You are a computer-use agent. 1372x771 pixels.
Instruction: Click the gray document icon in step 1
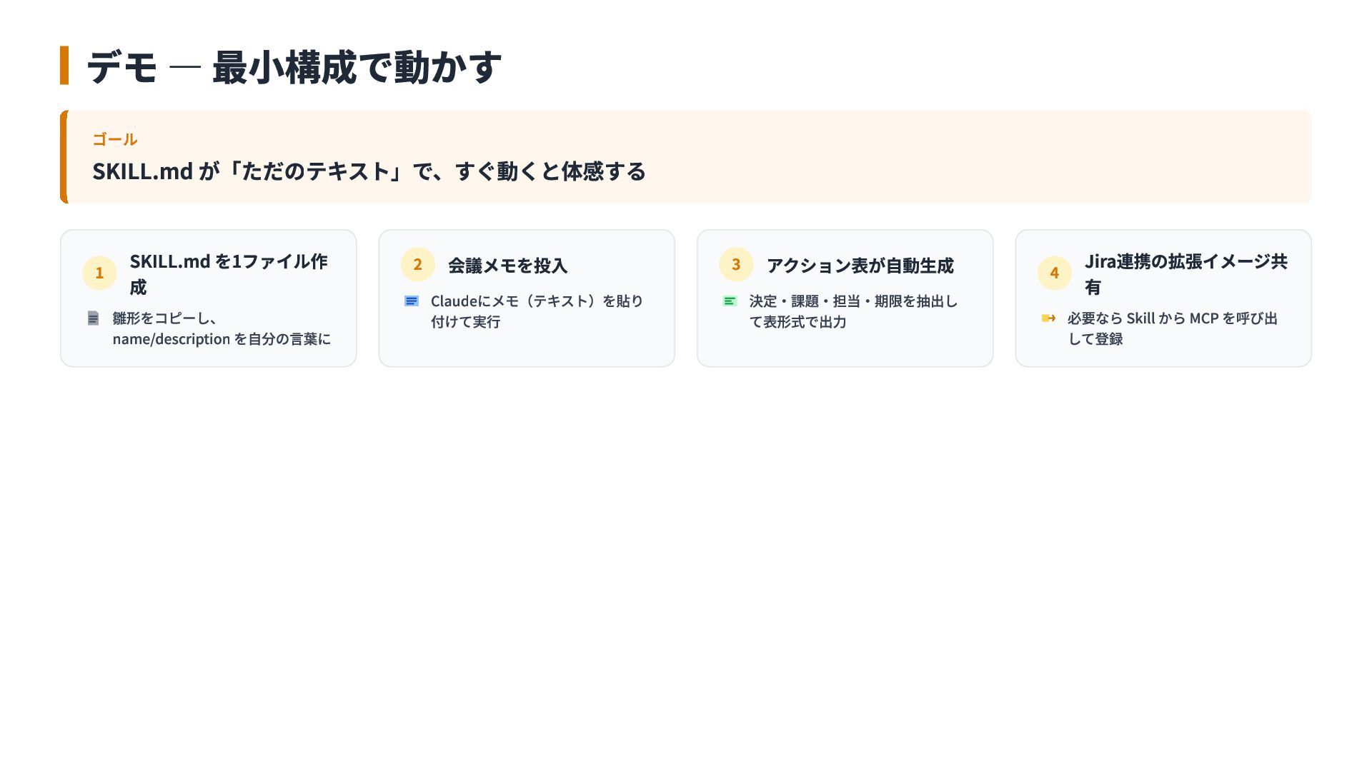(x=93, y=318)
